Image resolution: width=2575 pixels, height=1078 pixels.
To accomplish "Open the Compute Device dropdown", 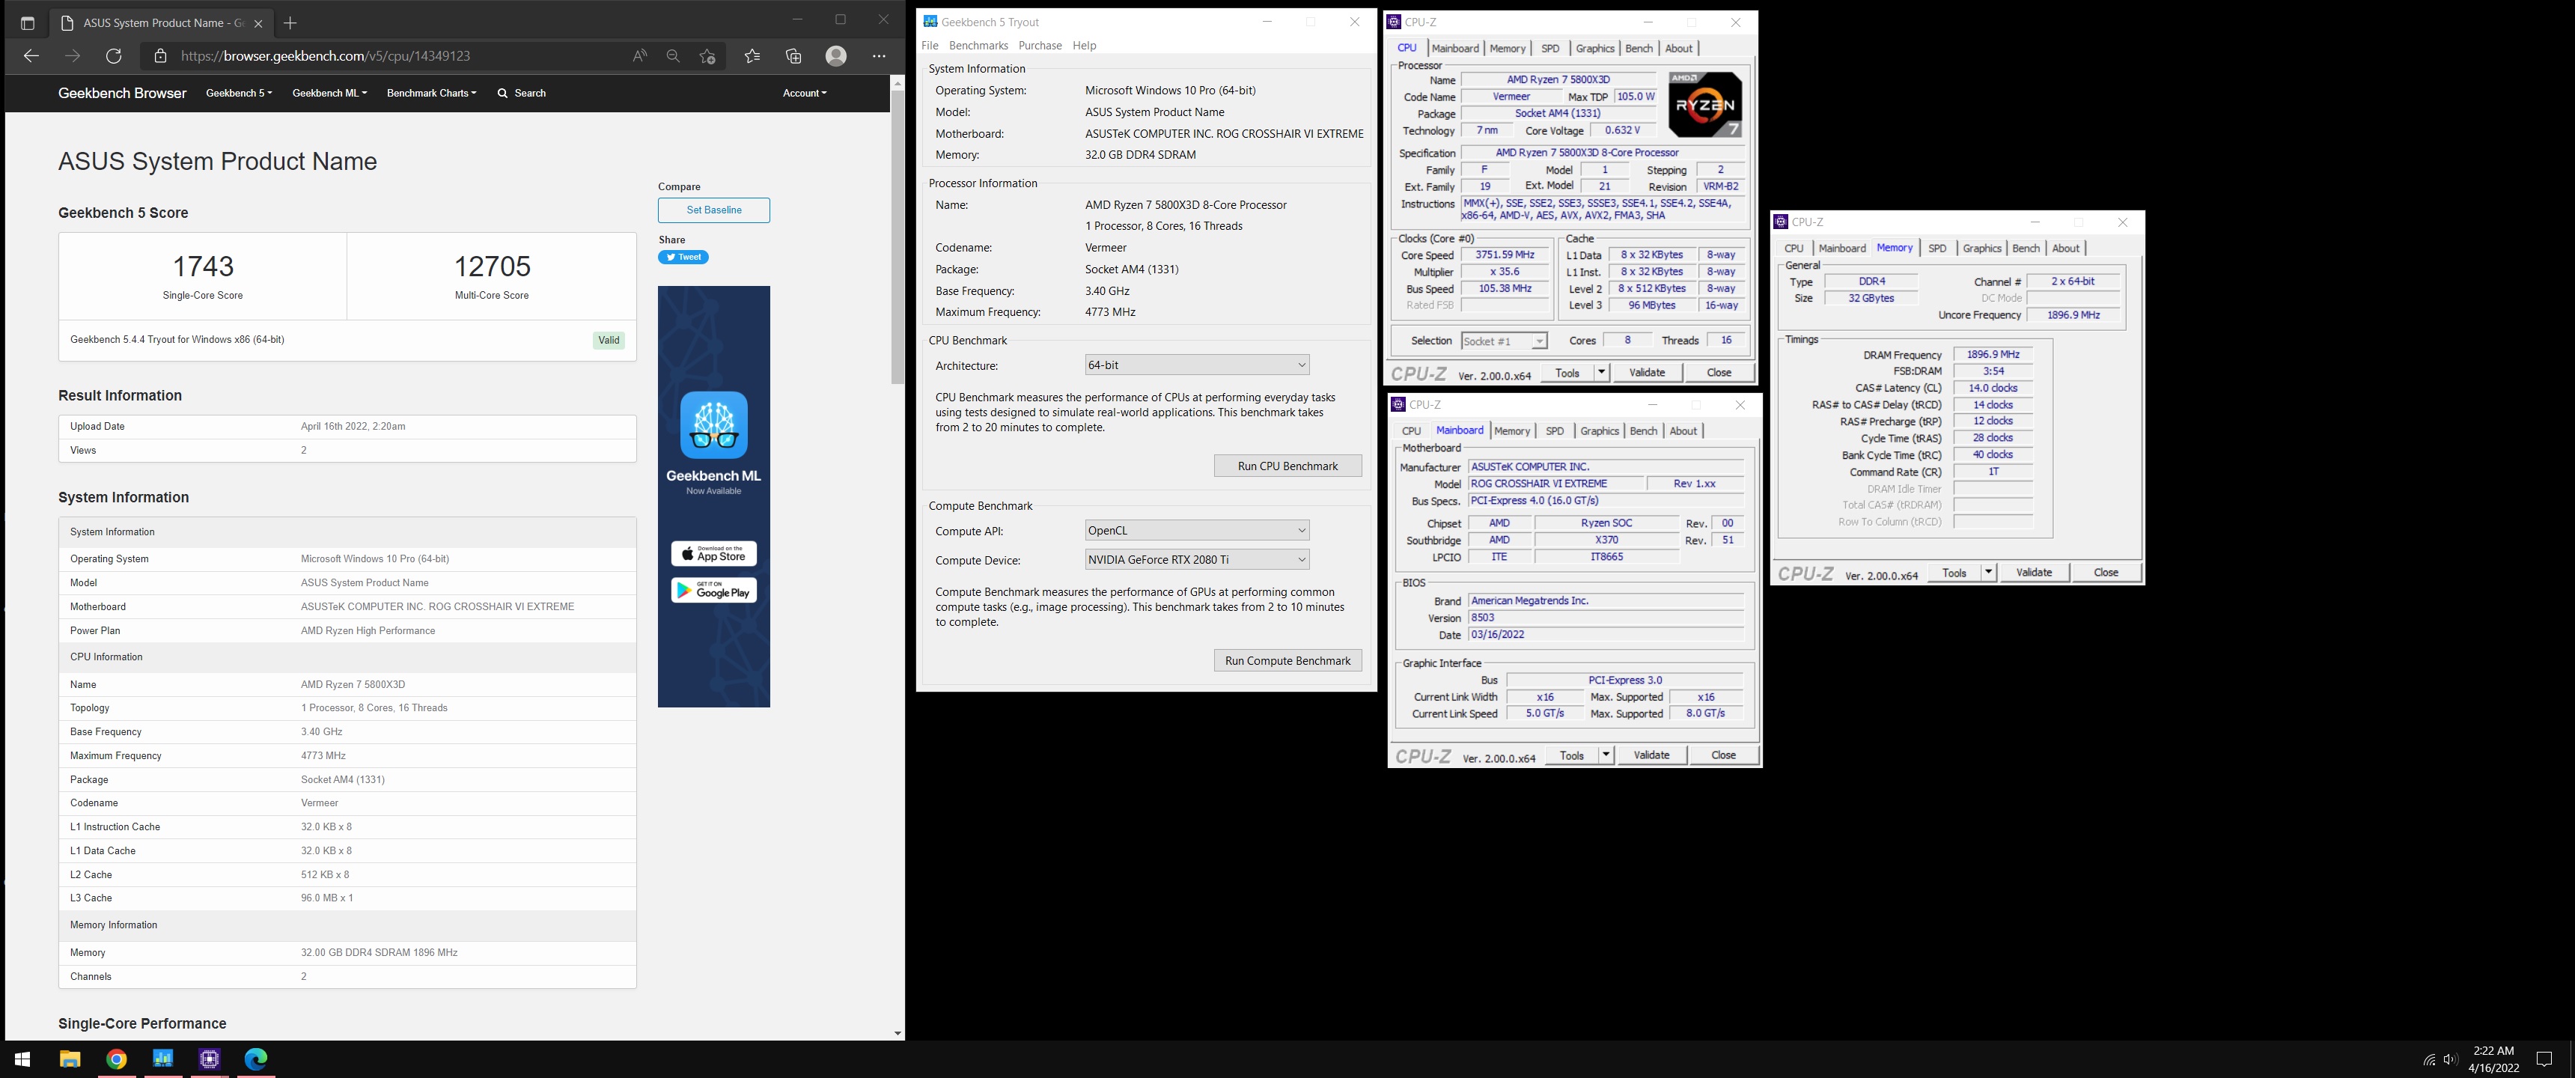I will [x=1196, y=560].
